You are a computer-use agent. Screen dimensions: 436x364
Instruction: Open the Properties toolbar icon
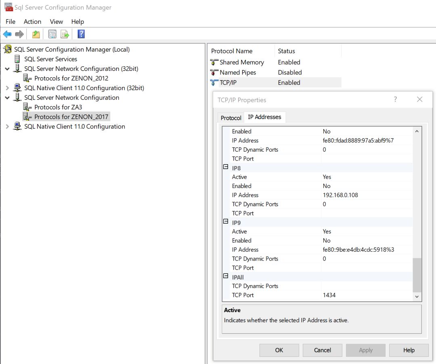point(52,34)
